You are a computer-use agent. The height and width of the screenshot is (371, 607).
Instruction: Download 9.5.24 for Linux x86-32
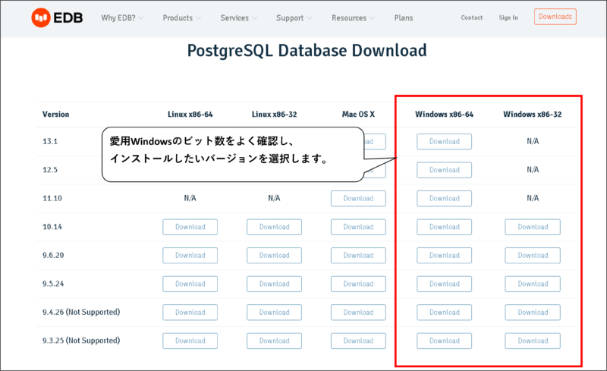pos(274,284)
